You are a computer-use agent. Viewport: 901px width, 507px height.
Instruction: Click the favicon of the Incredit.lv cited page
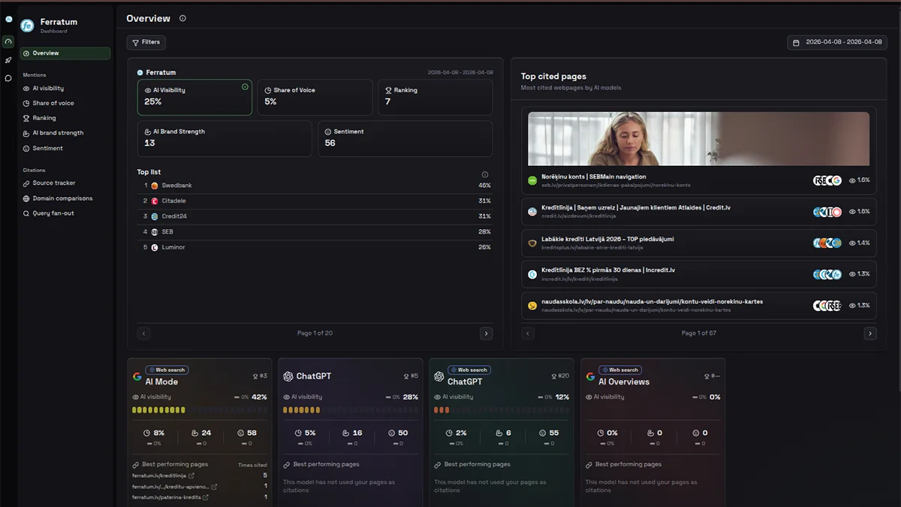[532, 274]
